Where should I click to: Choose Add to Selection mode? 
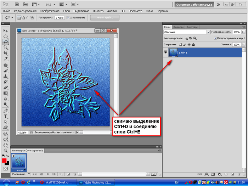[x=23, y=18]
